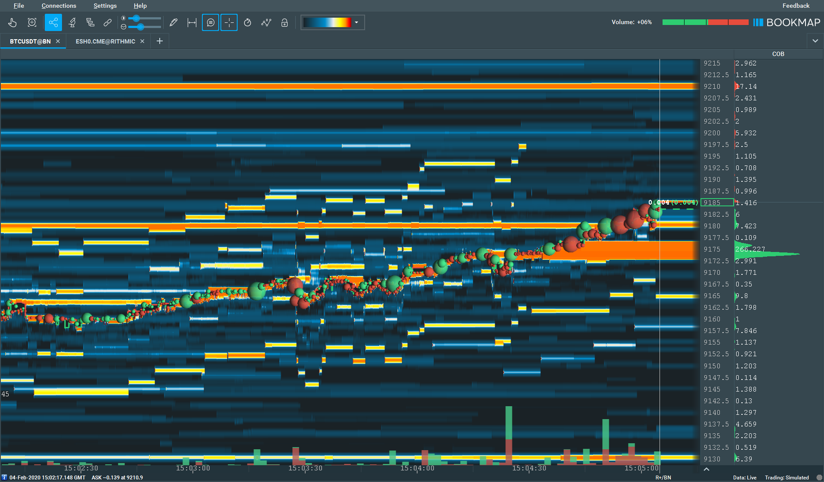Click the horizontal measure ruler icon

[x=192, y=22]
